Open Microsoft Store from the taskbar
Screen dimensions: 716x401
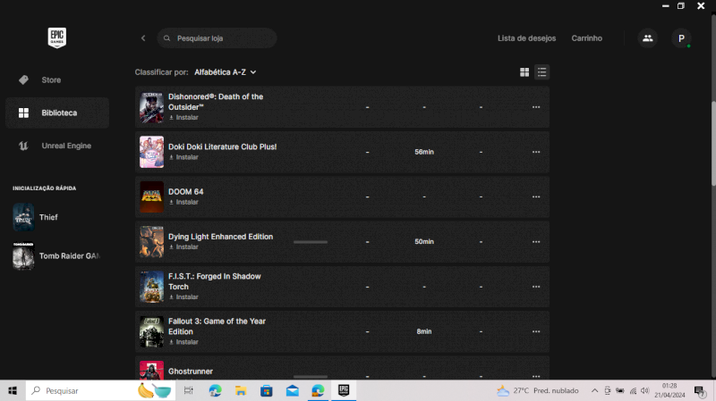(x=267, y=390)
